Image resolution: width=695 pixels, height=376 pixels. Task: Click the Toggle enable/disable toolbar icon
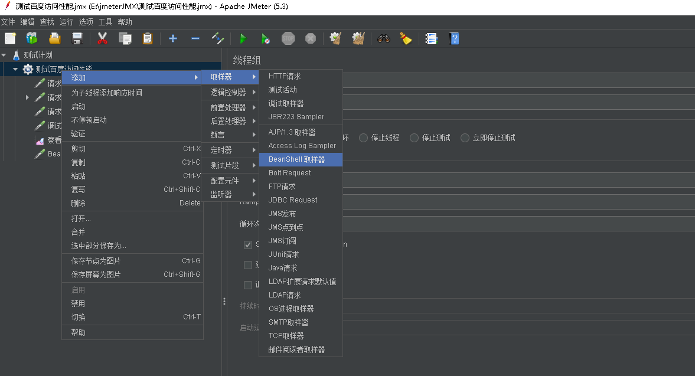pos(218,38)
